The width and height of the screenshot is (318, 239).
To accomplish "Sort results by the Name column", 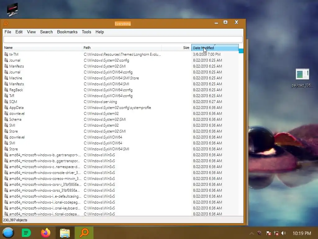I will pyautogui.click(x=42, y=48).
